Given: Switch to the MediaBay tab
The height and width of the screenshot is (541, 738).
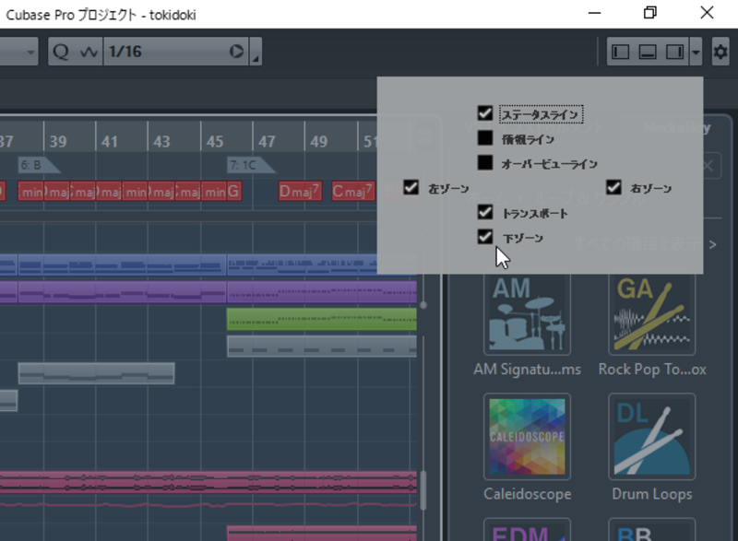Looking at the screenshot, I should click(x=677, y=127).
